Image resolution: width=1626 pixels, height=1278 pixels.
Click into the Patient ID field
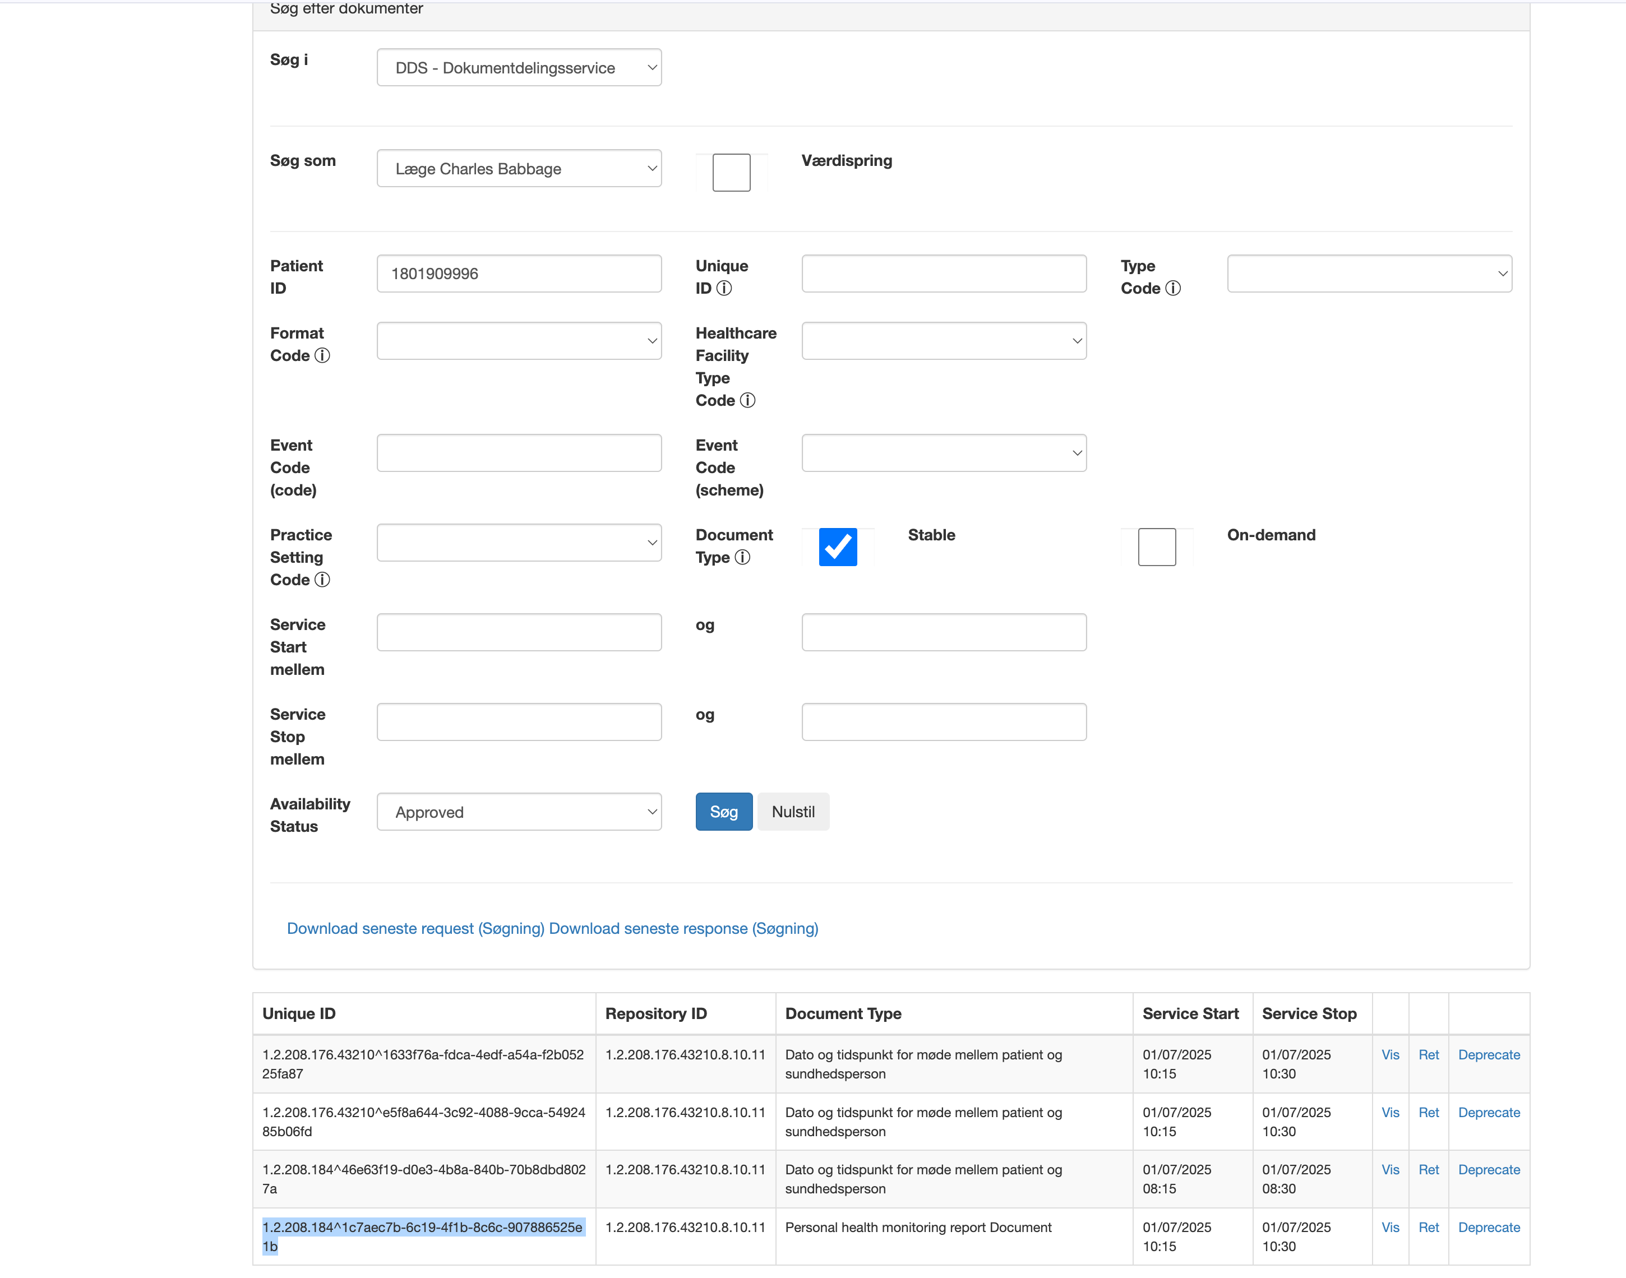(x=519, y=273)
